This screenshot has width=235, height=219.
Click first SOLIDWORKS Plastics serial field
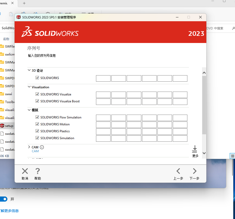click(x=103, y=132)
